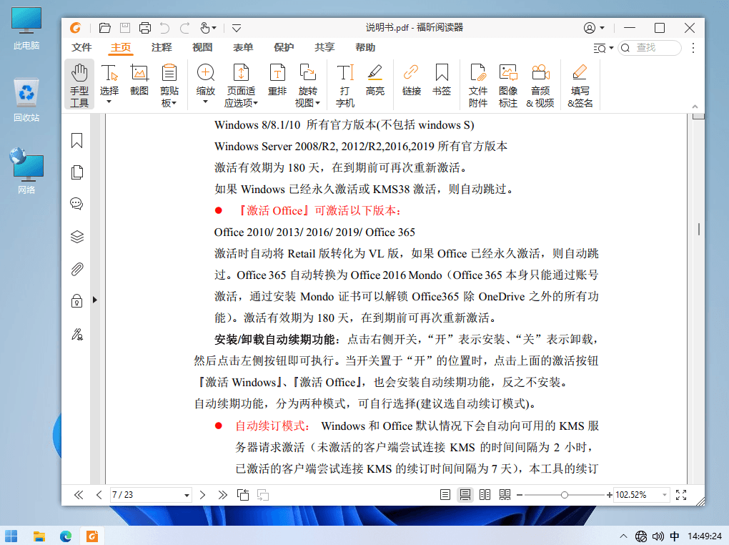
Task: Open the signature panel in sidebar
Action: click(76, 334)
